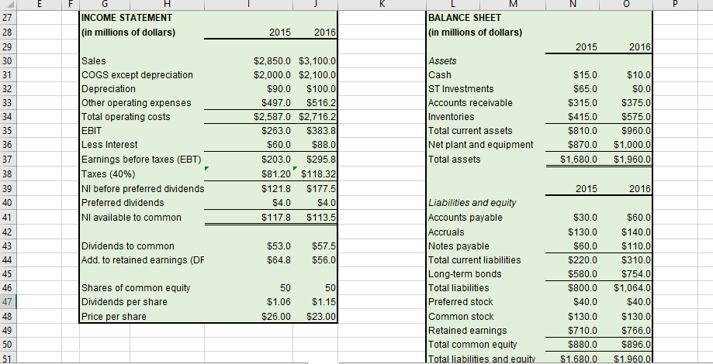Select column header P
This screenshot has height=364, width=713.
pyautogui.click(x=675, y=4)
